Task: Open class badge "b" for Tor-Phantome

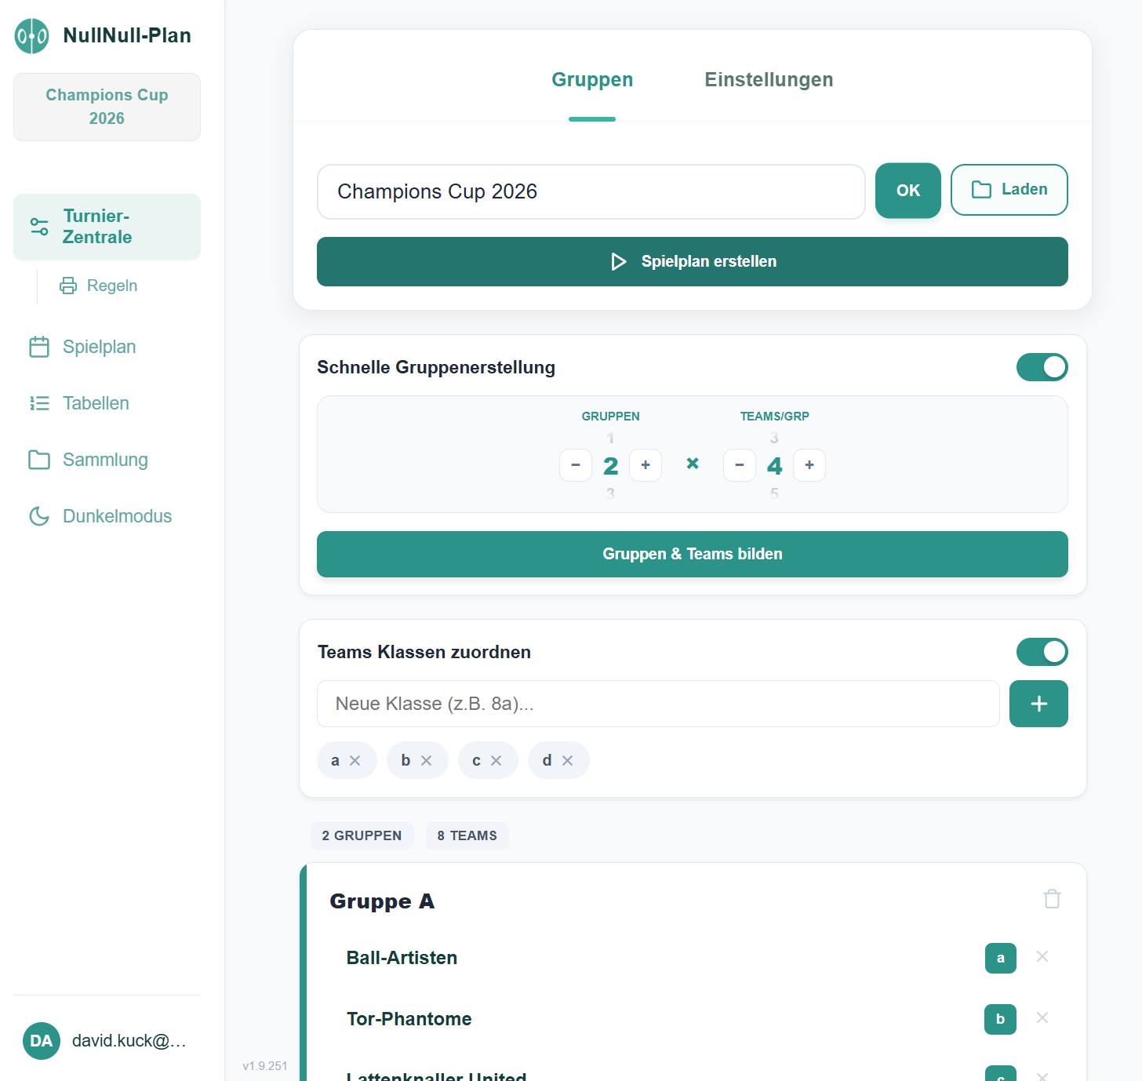Action: point(1000,1019)
